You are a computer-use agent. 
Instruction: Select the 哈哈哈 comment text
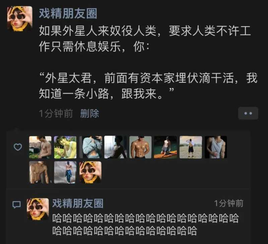pos(145,224)
